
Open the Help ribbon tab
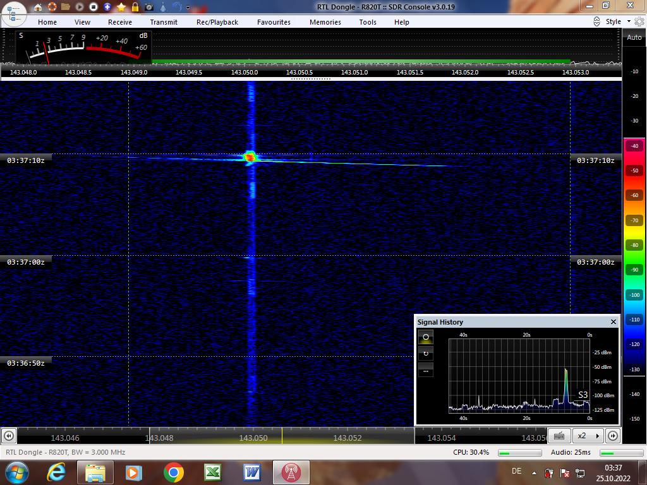[x=401, y=22]
